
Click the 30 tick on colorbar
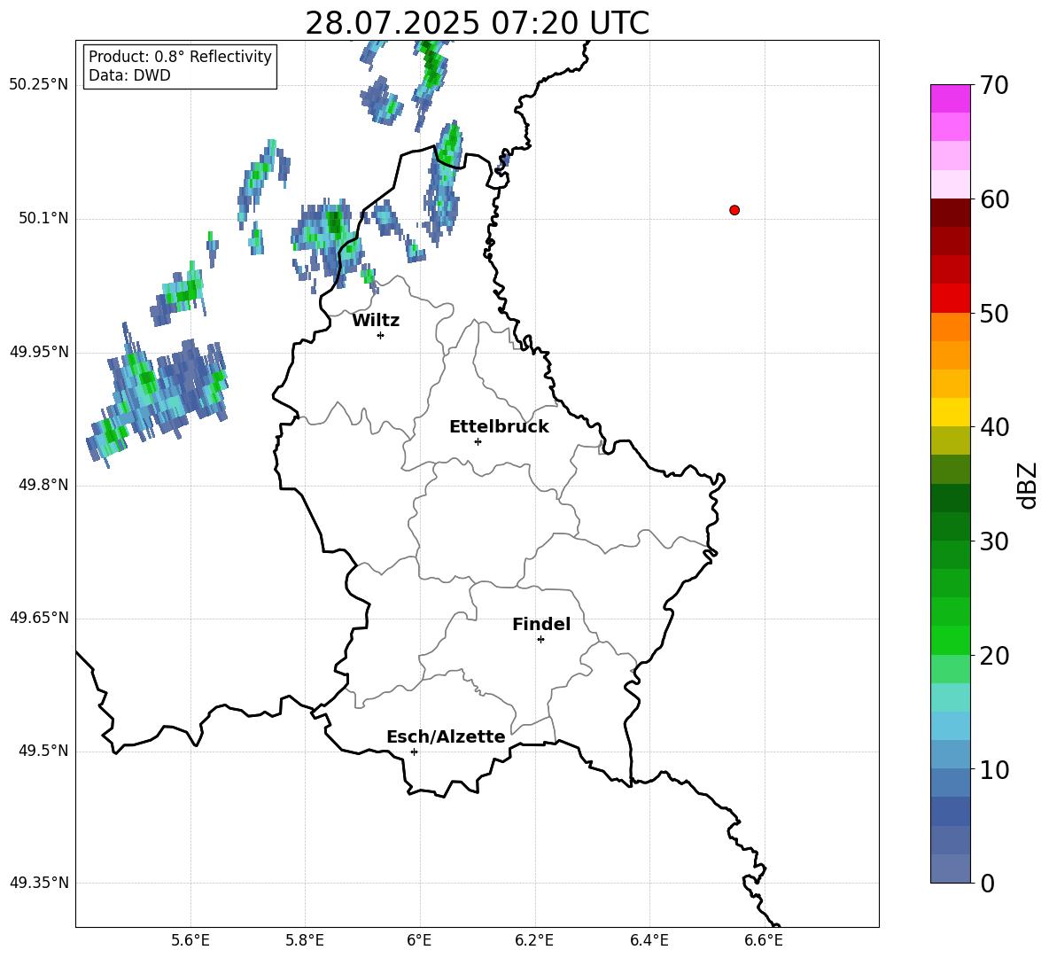(x=994, y=541)
